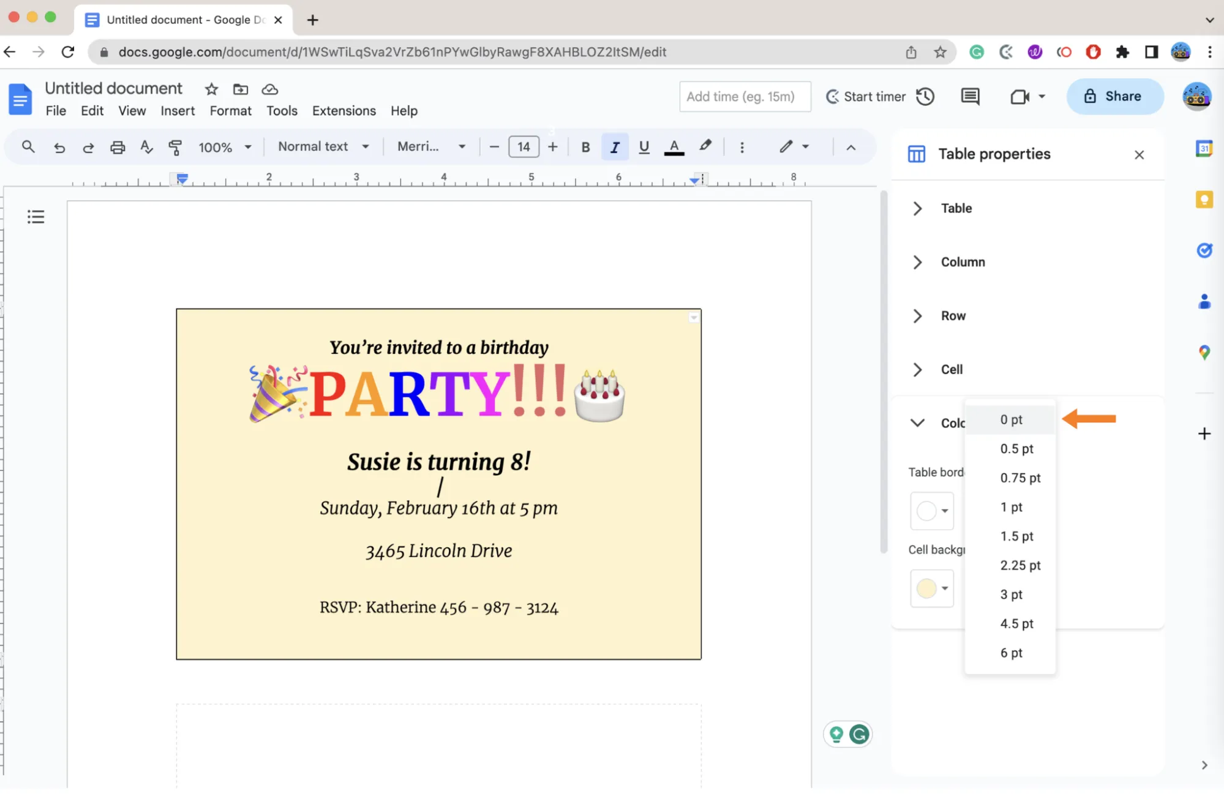This screenshot has height=796, width=1224.
Task: Open the Extensions menu
Action: [344, 111]
